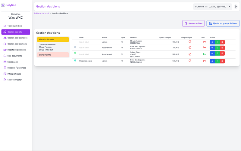
Task: Select the Biens individuels tab
Action: 53,39
